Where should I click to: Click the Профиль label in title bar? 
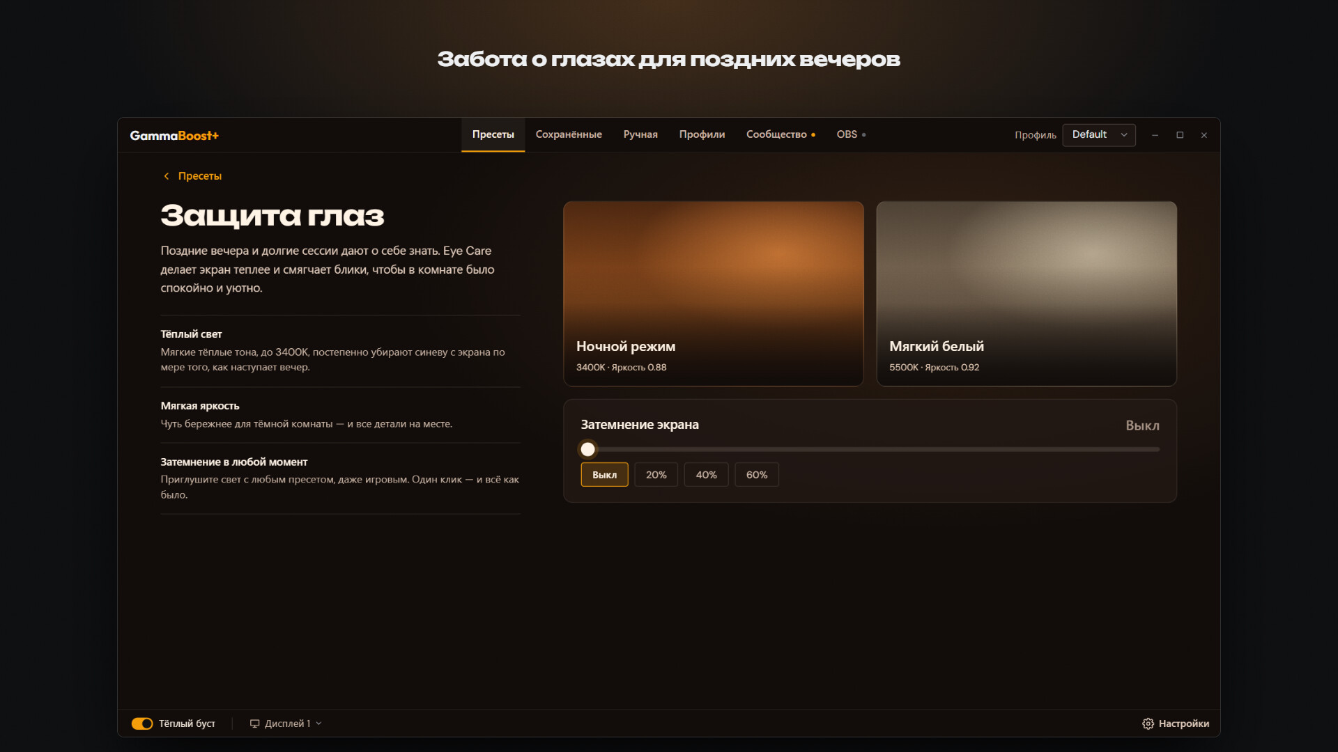point(1035,135)
